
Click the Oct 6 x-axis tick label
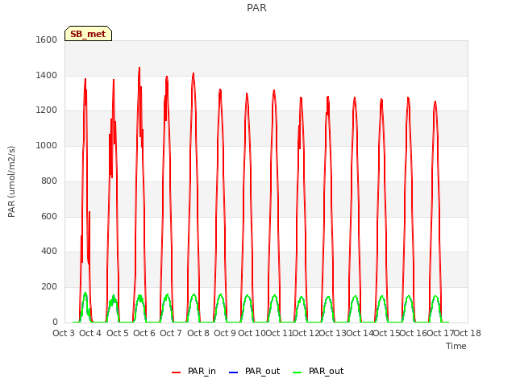144,333
